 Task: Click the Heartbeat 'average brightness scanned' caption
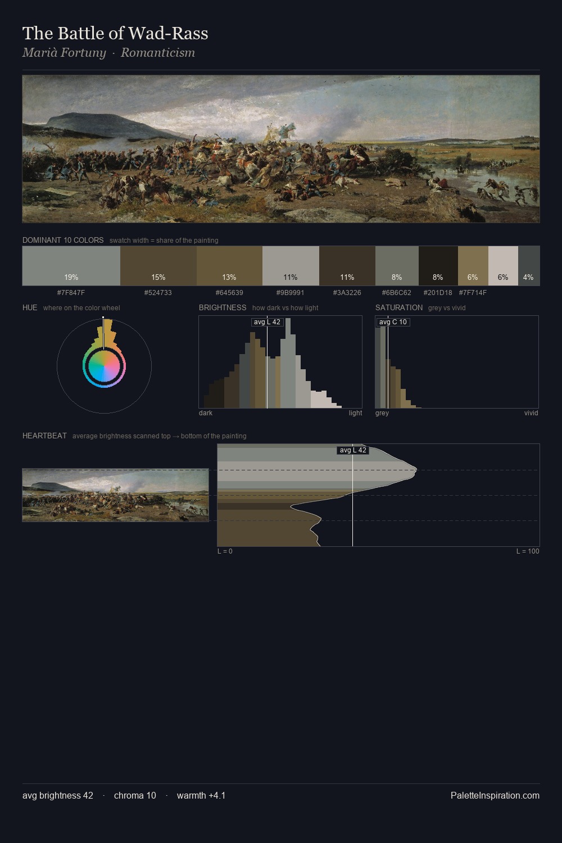(160, 436)
